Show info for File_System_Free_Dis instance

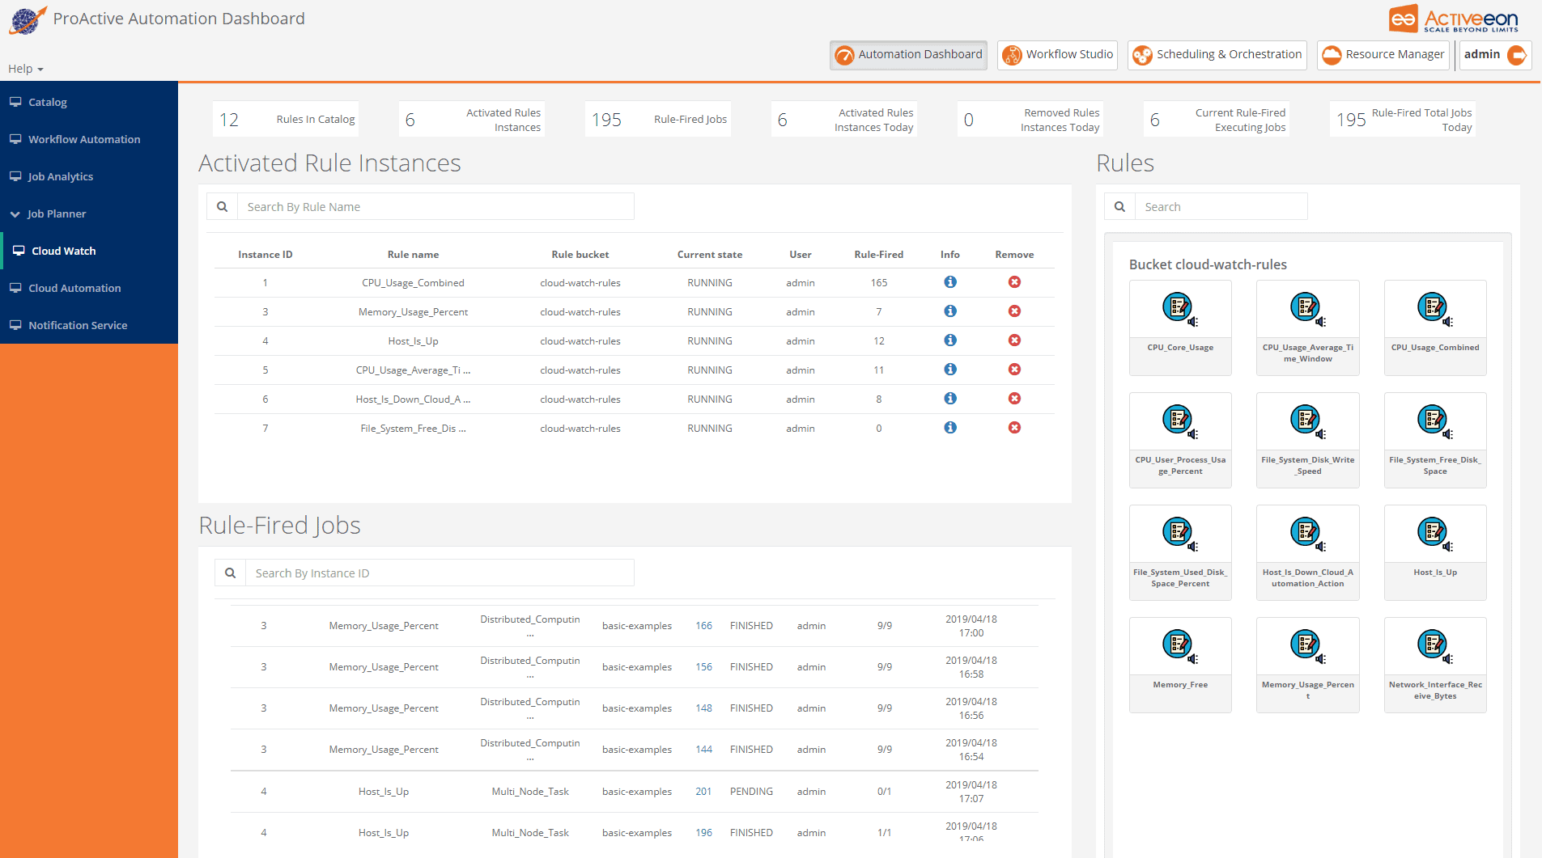click(950, 428)
